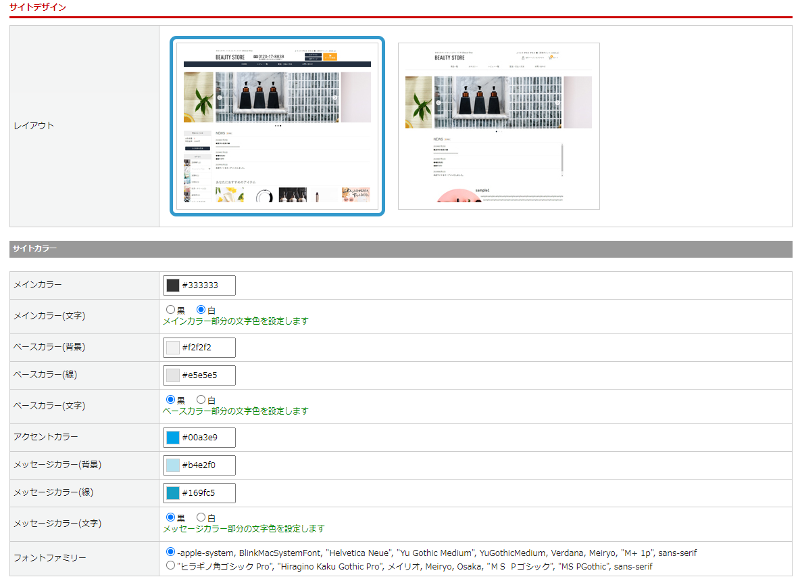Choose 白 for メインカラー(文字)
This screenshot has height=579, width=800.
coord(201,309)
